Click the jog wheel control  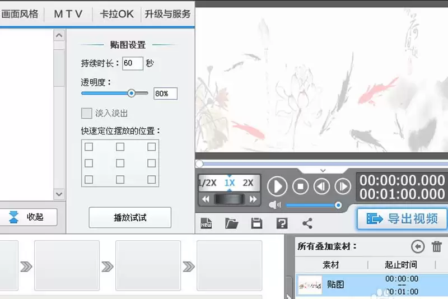pyautogui.click(x=230, y=199)
